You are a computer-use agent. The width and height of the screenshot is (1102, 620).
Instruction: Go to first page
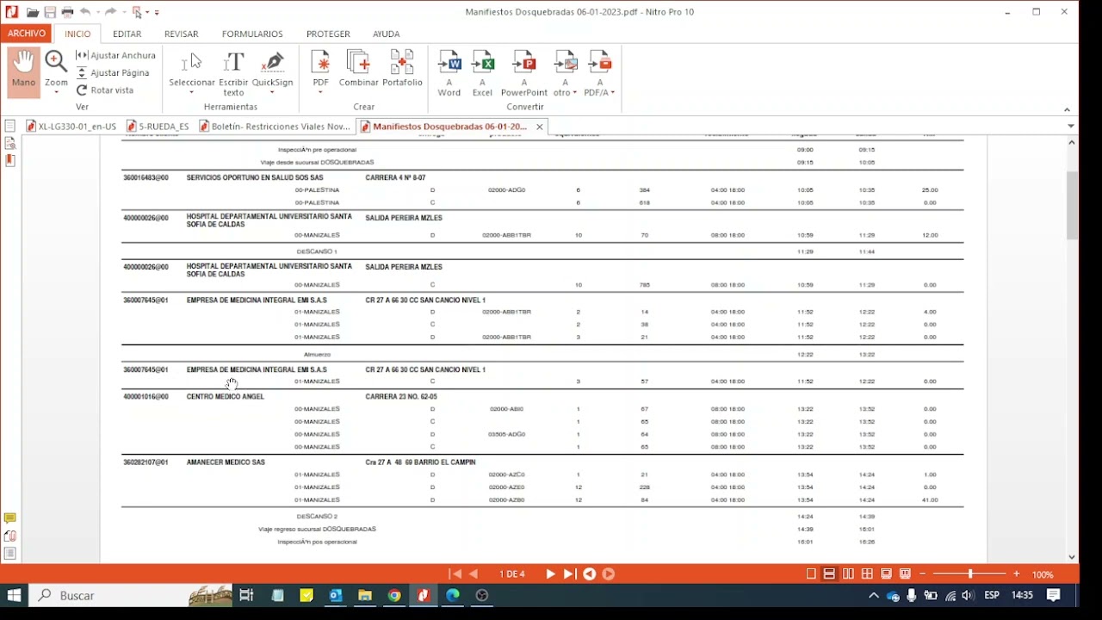(x=455, y=573)
